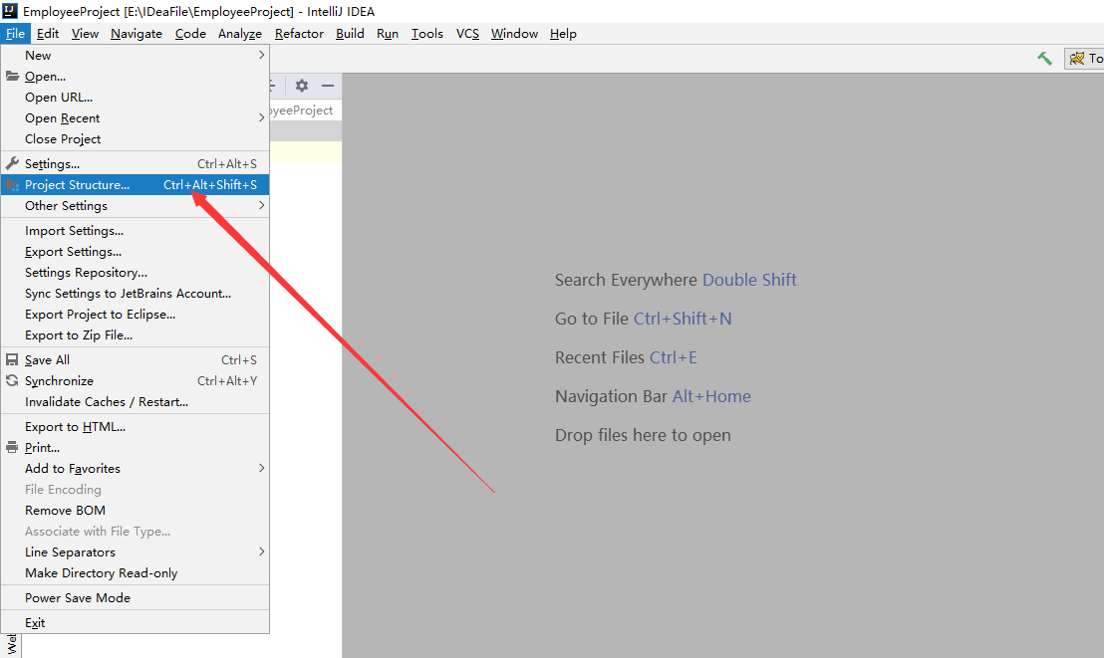Open the Edit menu
This screenshot has width=1104, height=658.
[x=48, y=33]
